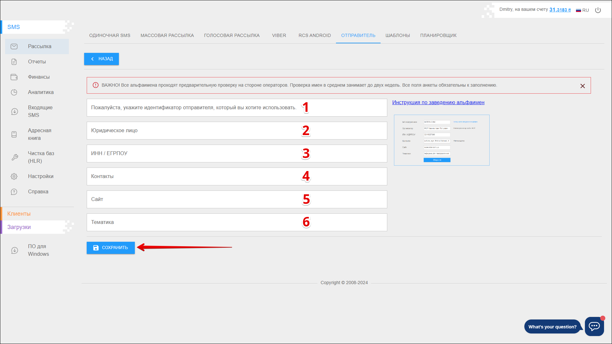Click the ИНН / ЕГРПОУ input field
The image size is (612, 344).
[237, 154]
